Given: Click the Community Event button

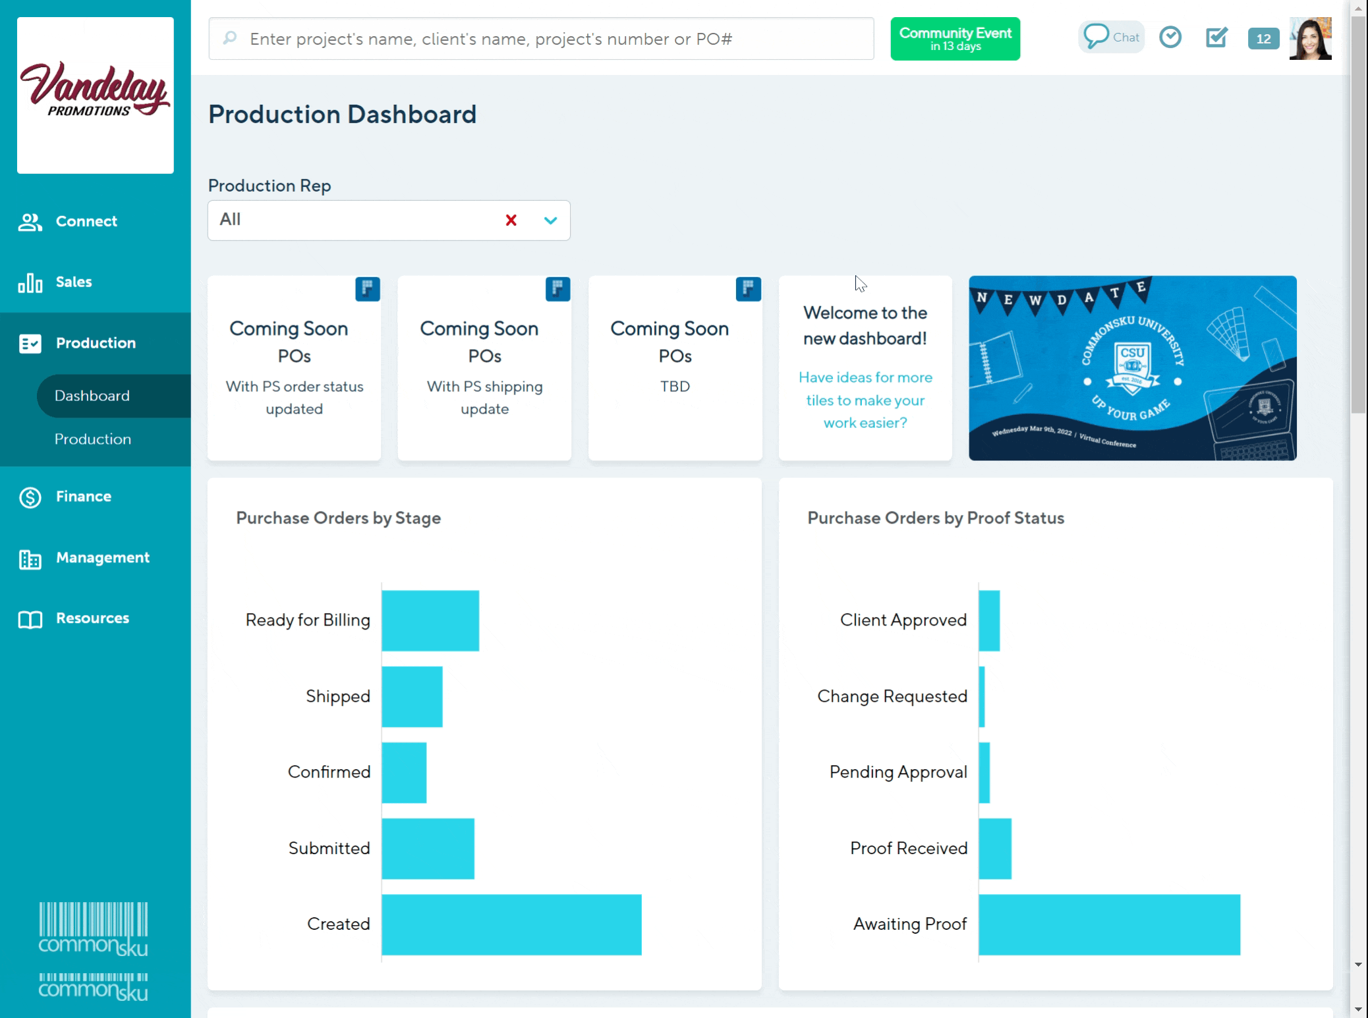Looking at the screenshot, I should click(955, 39).
